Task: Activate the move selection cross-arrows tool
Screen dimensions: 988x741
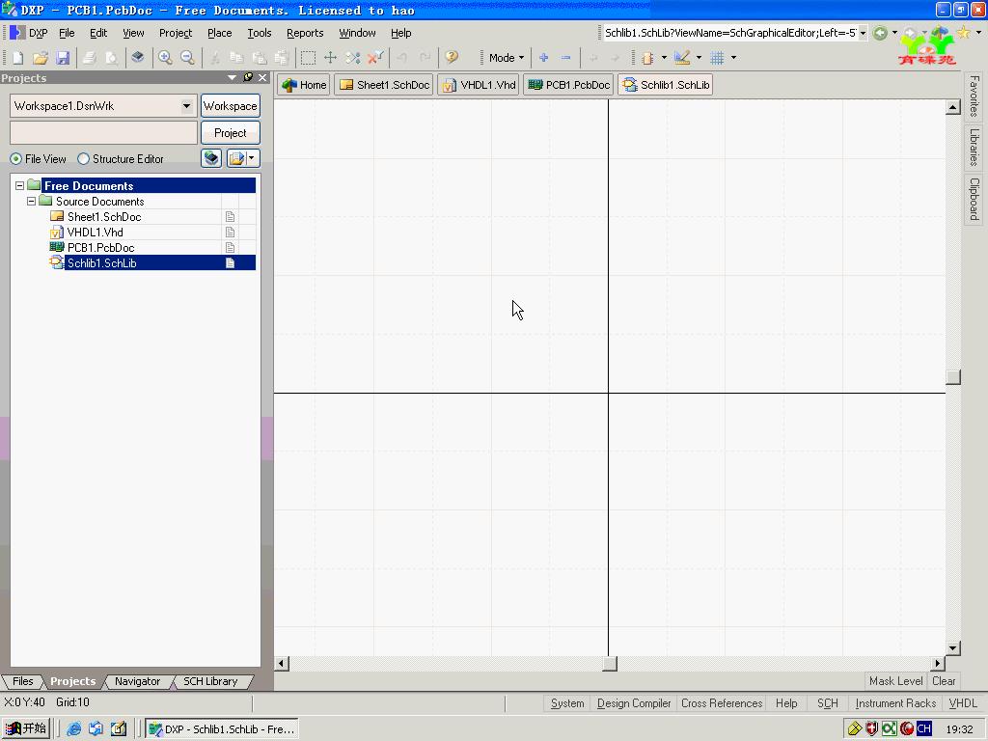Action: click(x=330, y=58)
